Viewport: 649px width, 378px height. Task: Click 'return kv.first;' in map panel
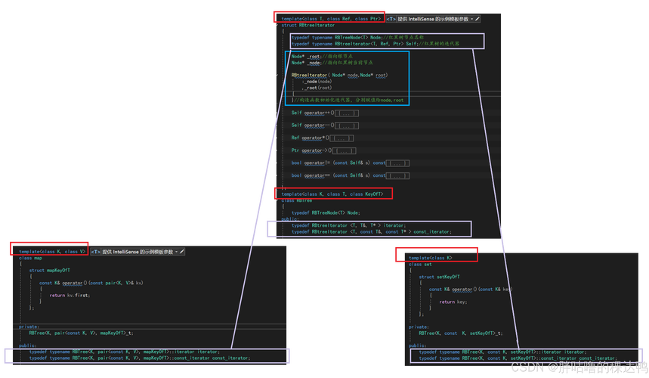pyautogui.click(x=70, y=296)
